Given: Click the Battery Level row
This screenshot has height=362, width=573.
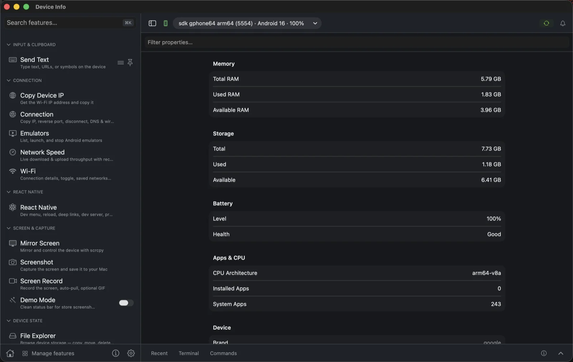Looking at the screenshot, I should pyautogui.click(x=357, y=219).
